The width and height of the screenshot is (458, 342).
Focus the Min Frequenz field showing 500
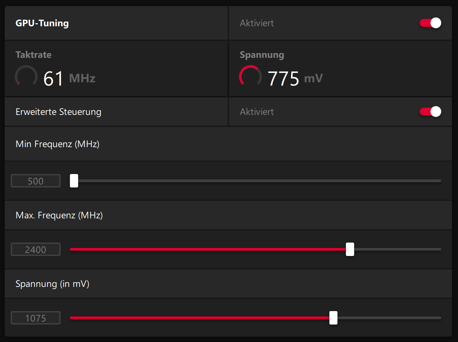pos(36,181)
